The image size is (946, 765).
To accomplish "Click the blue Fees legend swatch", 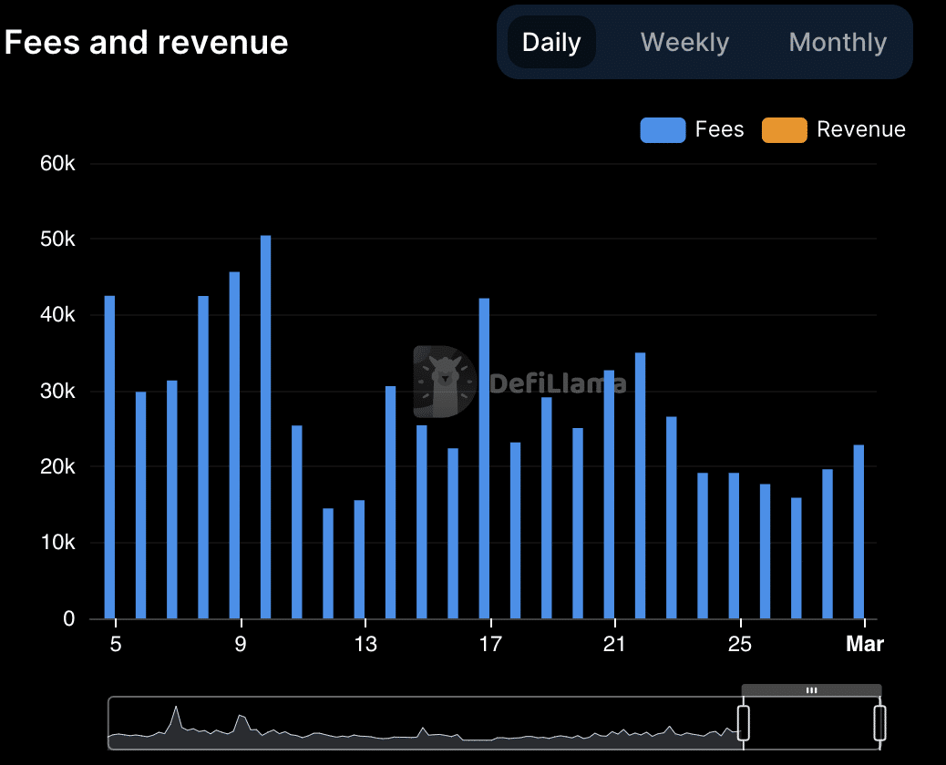I will [663, 130].
